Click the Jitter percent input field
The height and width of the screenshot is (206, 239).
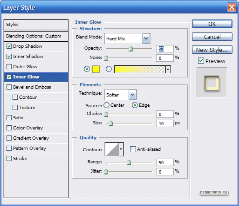(x=165, y=172)
